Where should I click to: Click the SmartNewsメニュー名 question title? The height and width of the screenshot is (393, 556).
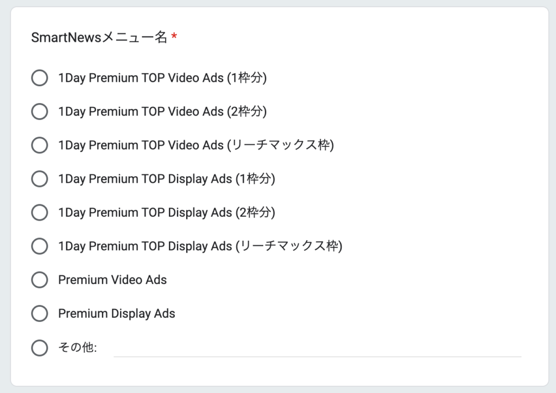[99, 37]
